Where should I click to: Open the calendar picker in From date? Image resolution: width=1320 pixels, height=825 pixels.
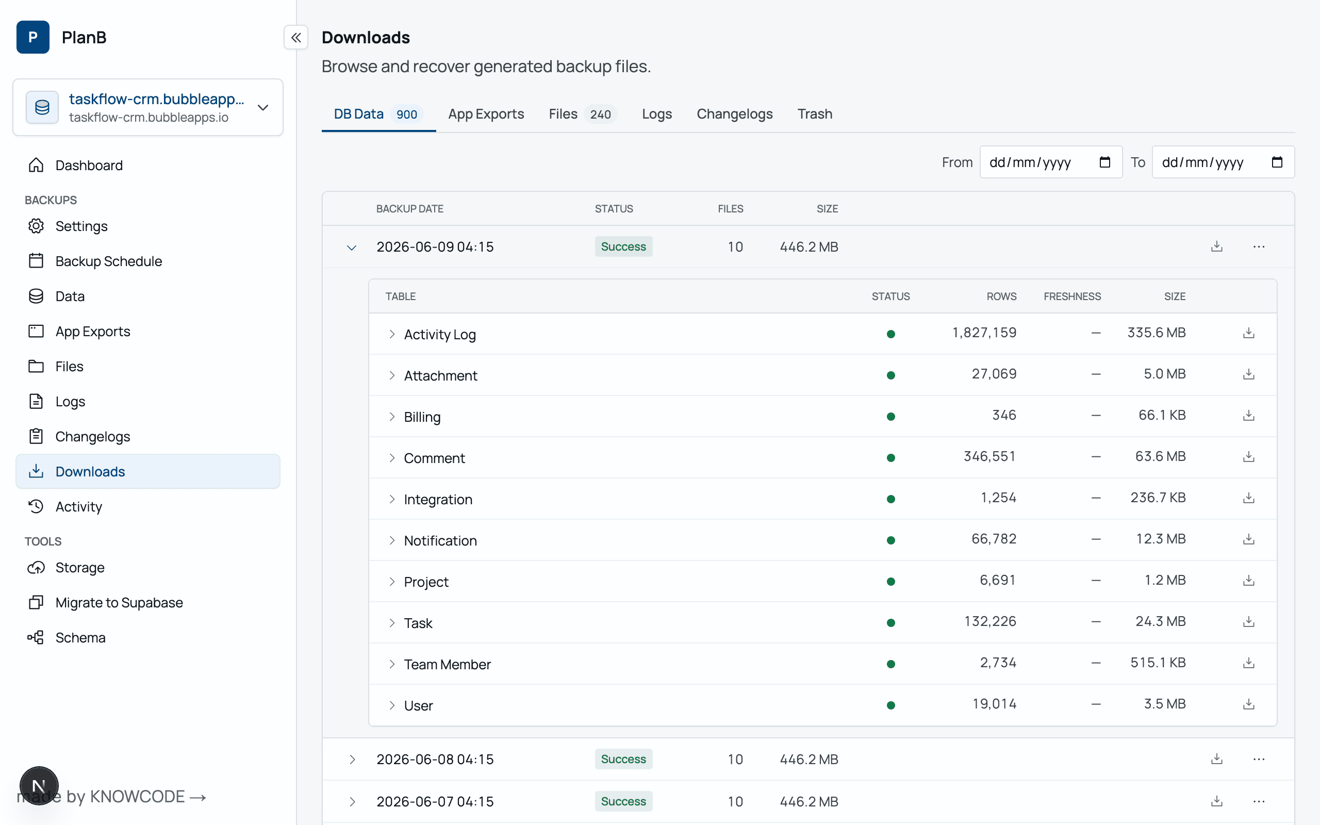pyautogui.click(x=1104, y=162)
